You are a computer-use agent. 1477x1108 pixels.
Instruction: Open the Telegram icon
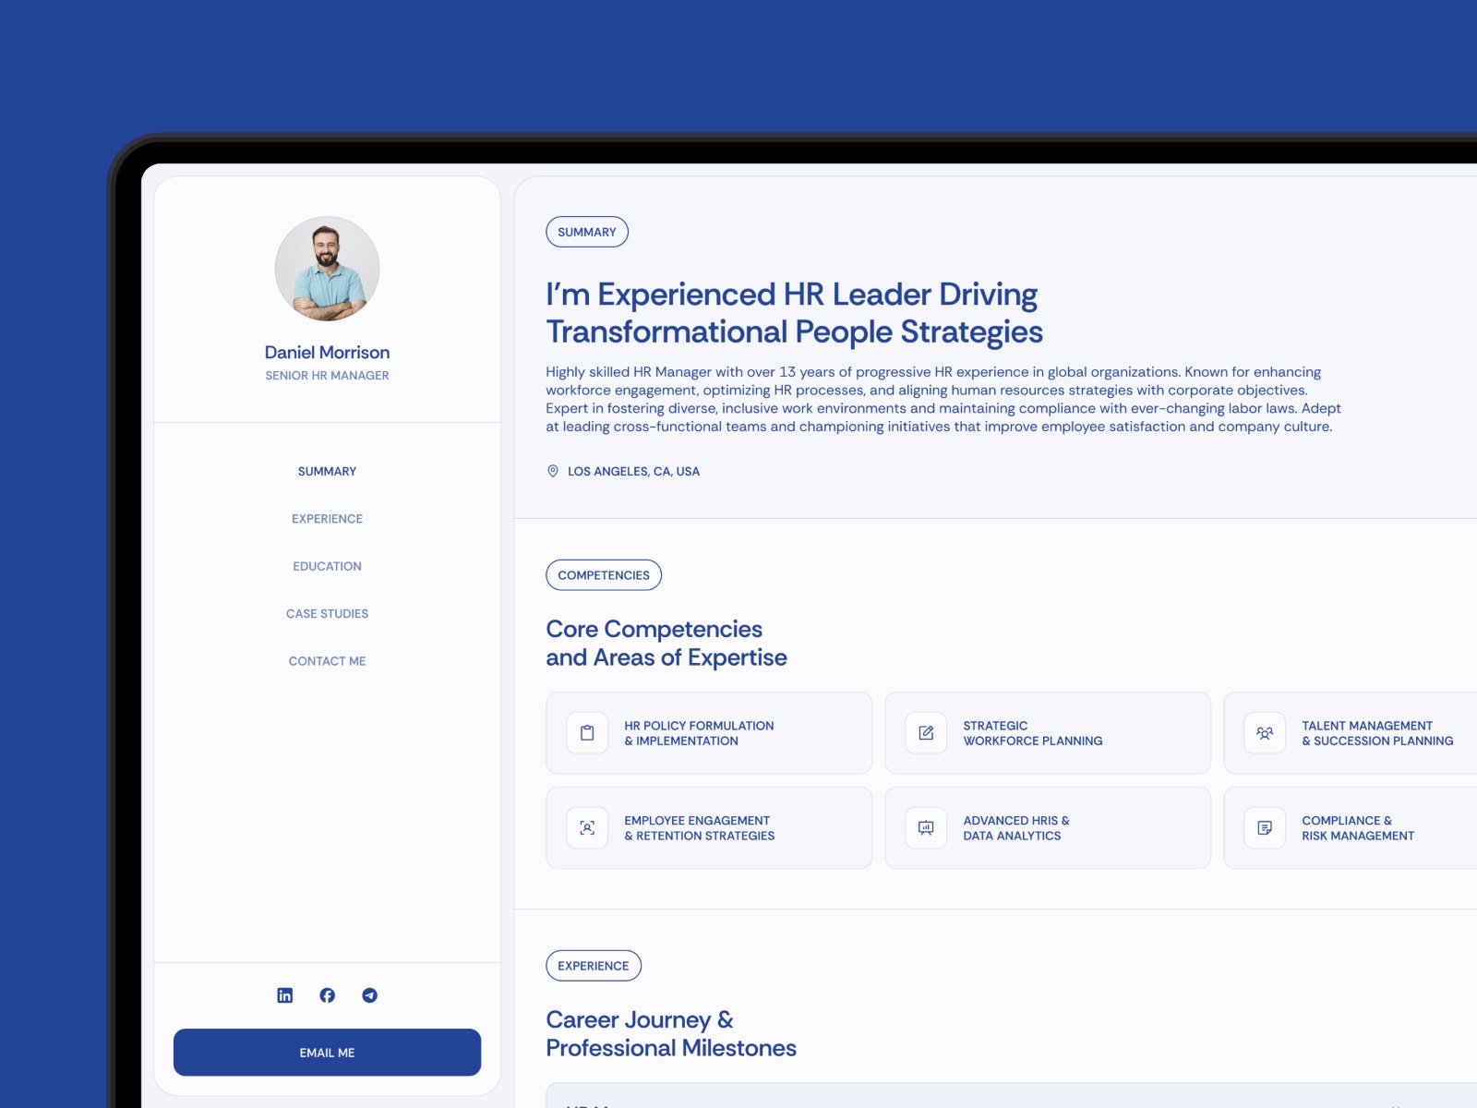click(x=369, y=995)
